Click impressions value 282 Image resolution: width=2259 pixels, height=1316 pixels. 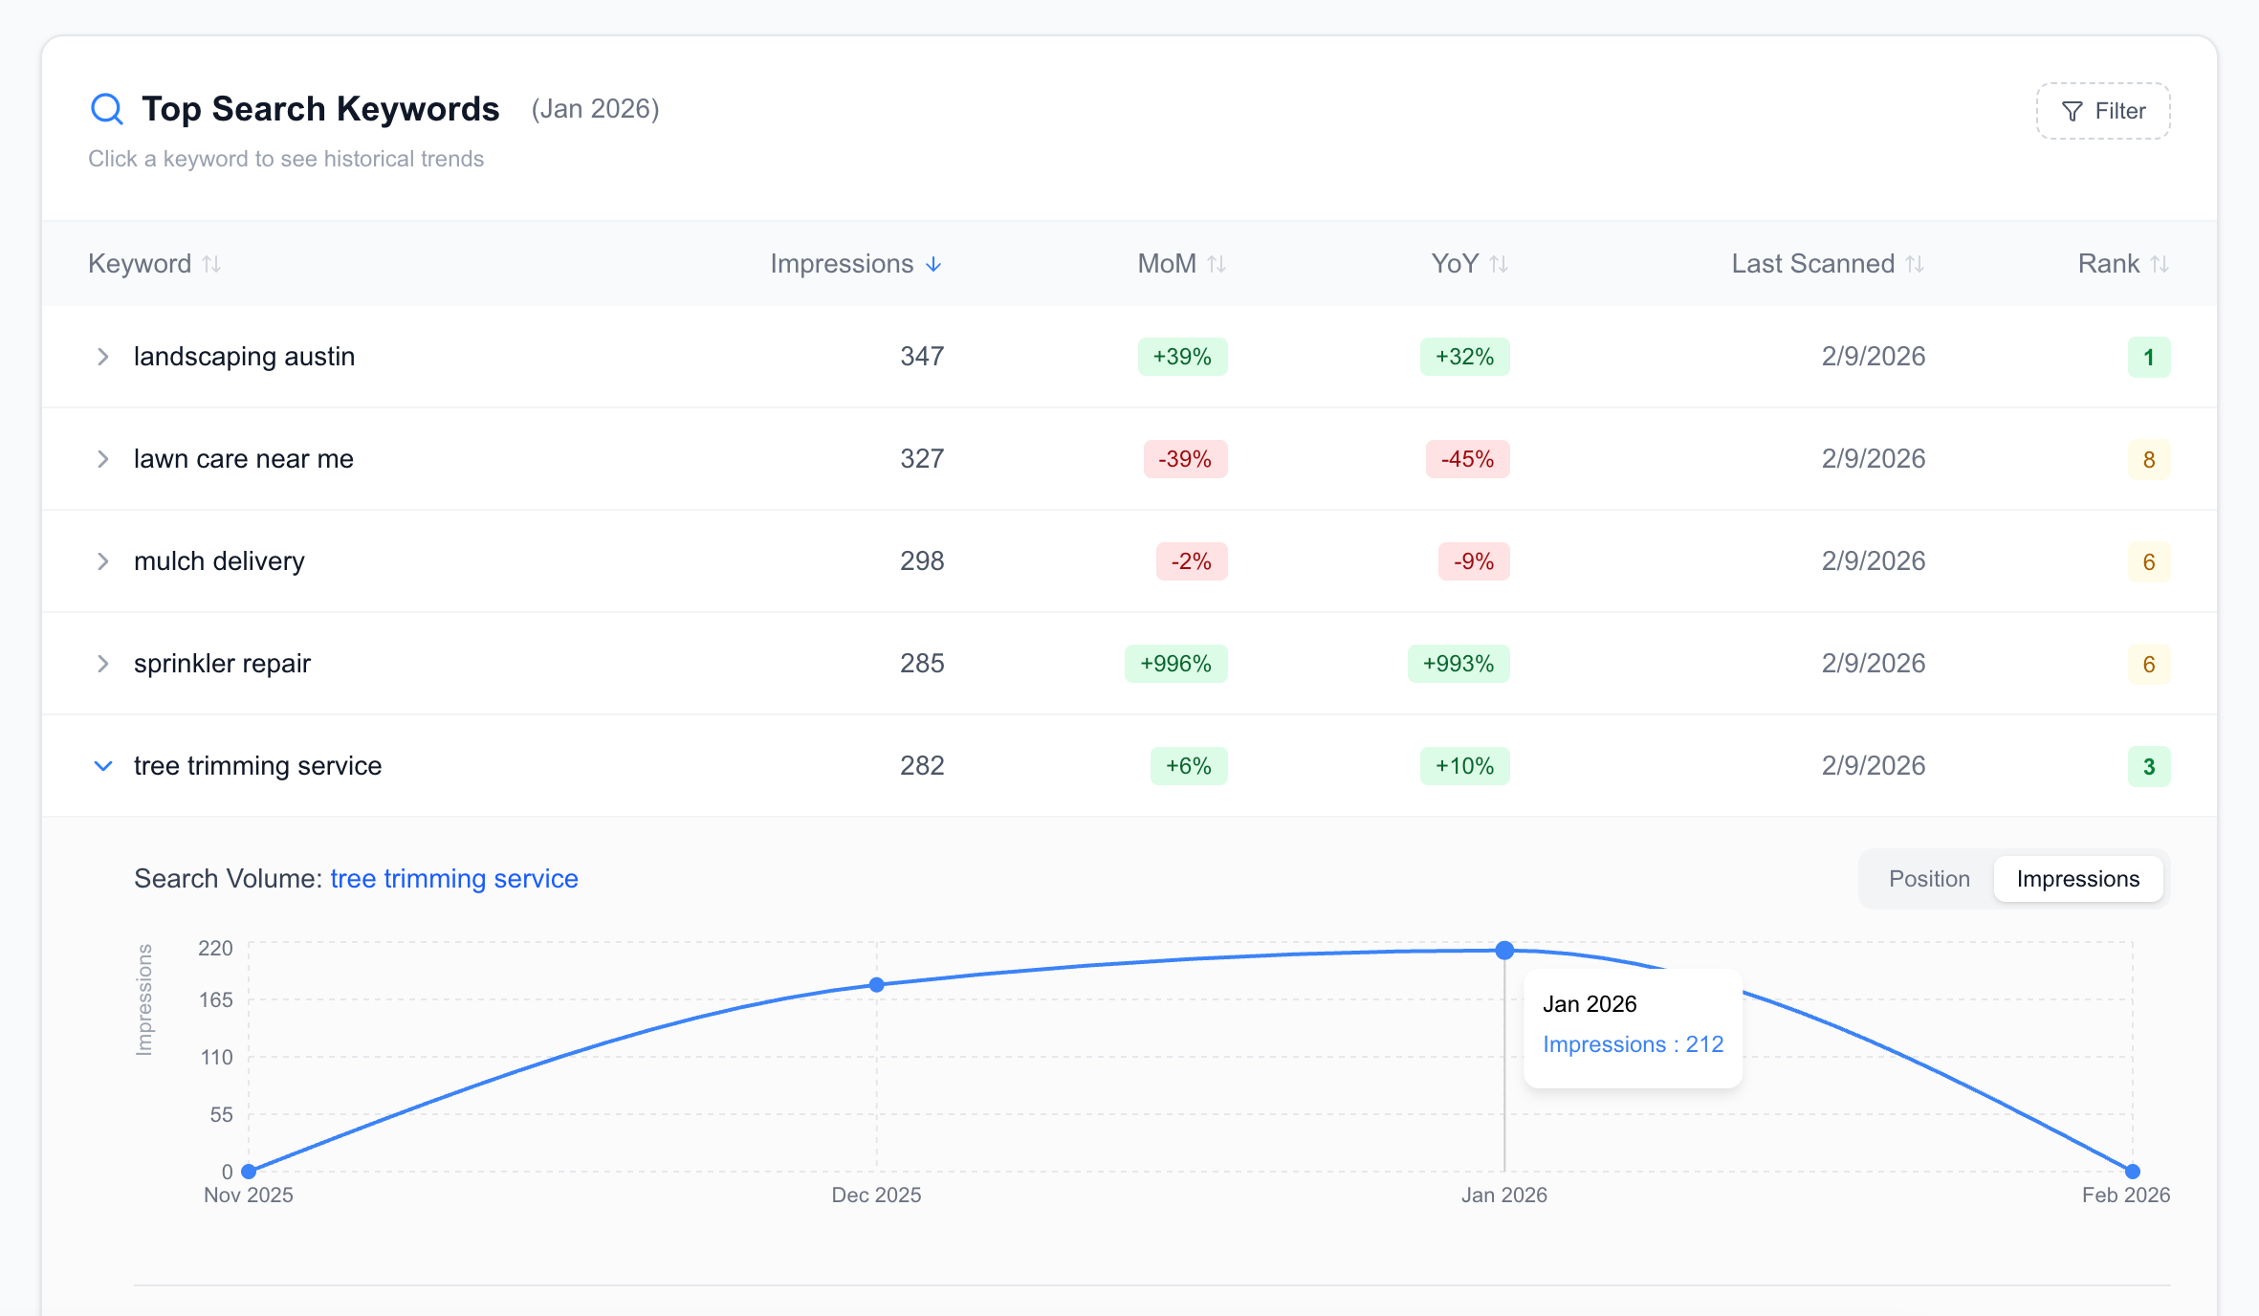pyautogui.click(x=922, y=766)
